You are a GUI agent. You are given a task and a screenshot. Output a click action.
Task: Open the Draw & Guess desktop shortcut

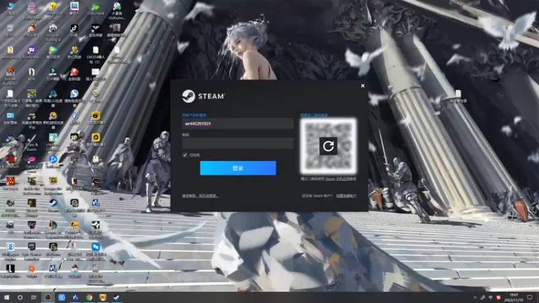(x=32, y=142)
